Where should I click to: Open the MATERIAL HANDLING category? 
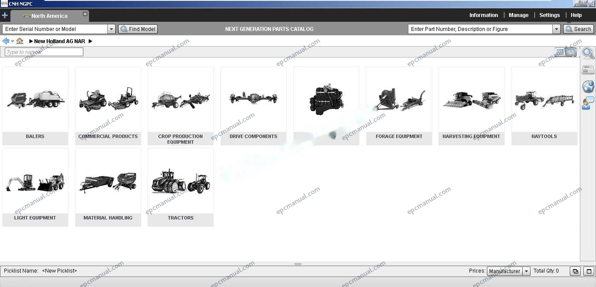point(108,187)
